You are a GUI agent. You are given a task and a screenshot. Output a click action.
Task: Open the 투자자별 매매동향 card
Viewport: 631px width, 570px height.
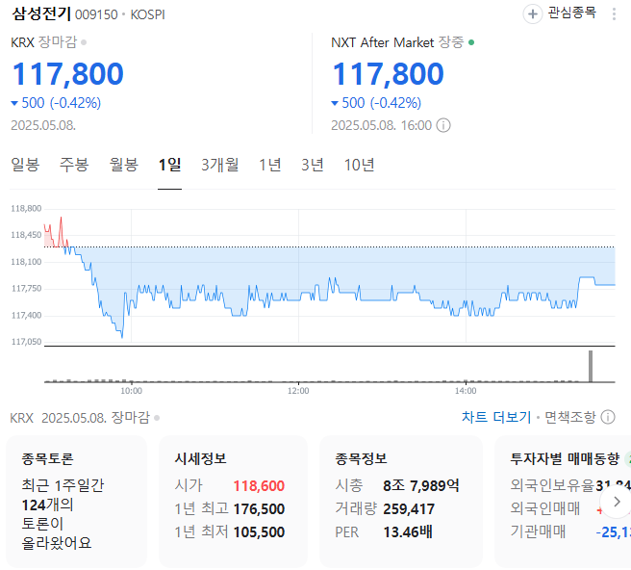click(x=563, y=502)
